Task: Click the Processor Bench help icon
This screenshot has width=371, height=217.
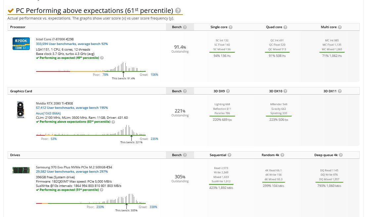Action: tap(185, 27)
